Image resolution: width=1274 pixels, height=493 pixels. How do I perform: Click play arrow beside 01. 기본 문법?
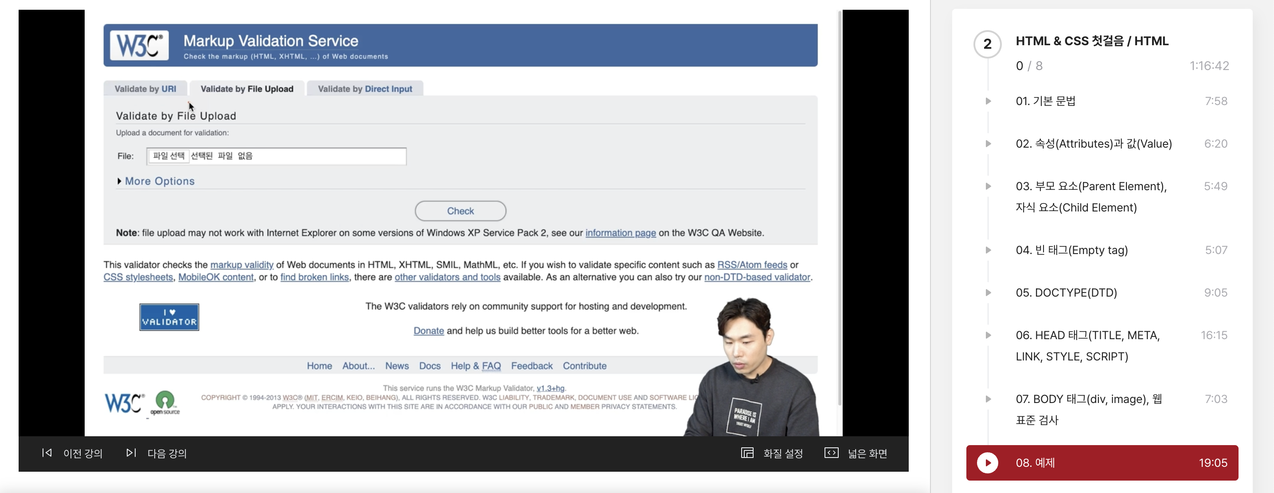click(x=988, y=102)
